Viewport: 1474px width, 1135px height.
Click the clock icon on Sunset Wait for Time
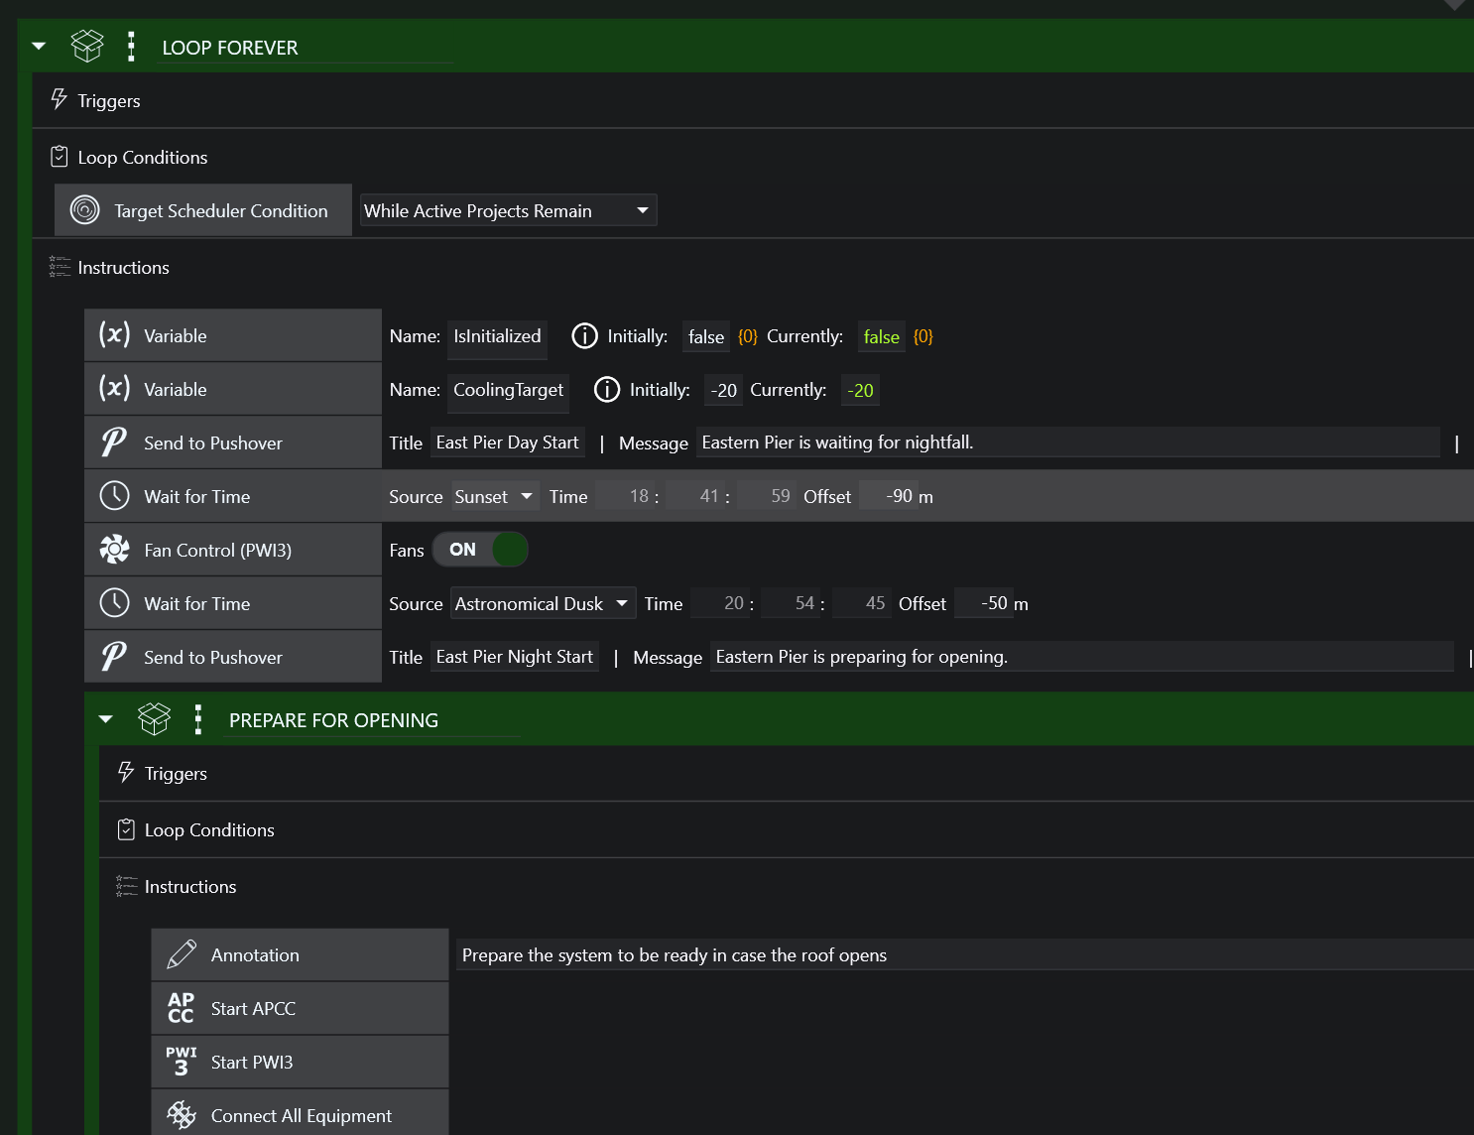tap(114, 496)
